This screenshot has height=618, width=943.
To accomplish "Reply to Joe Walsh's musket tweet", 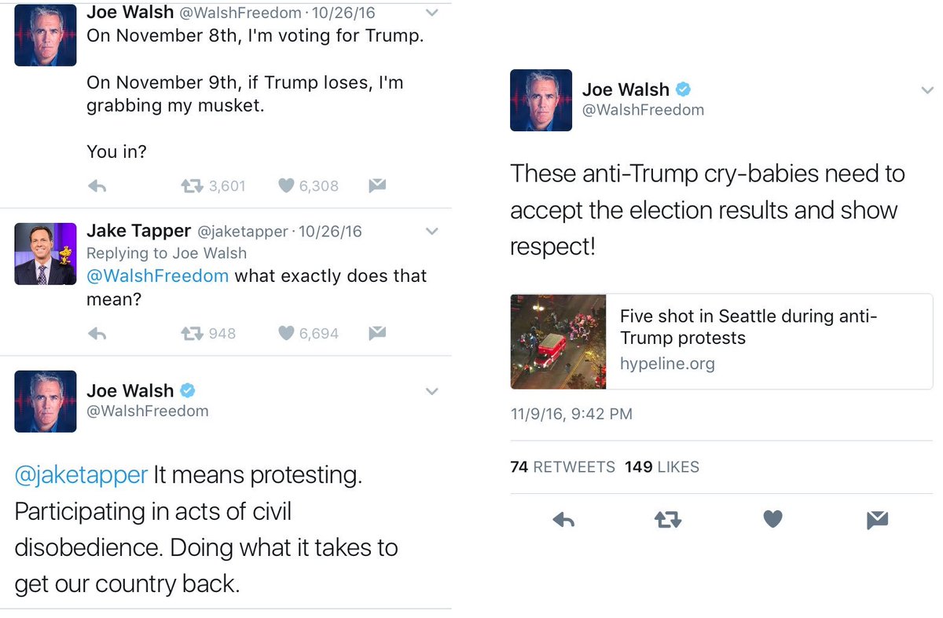I will [97, 186].
